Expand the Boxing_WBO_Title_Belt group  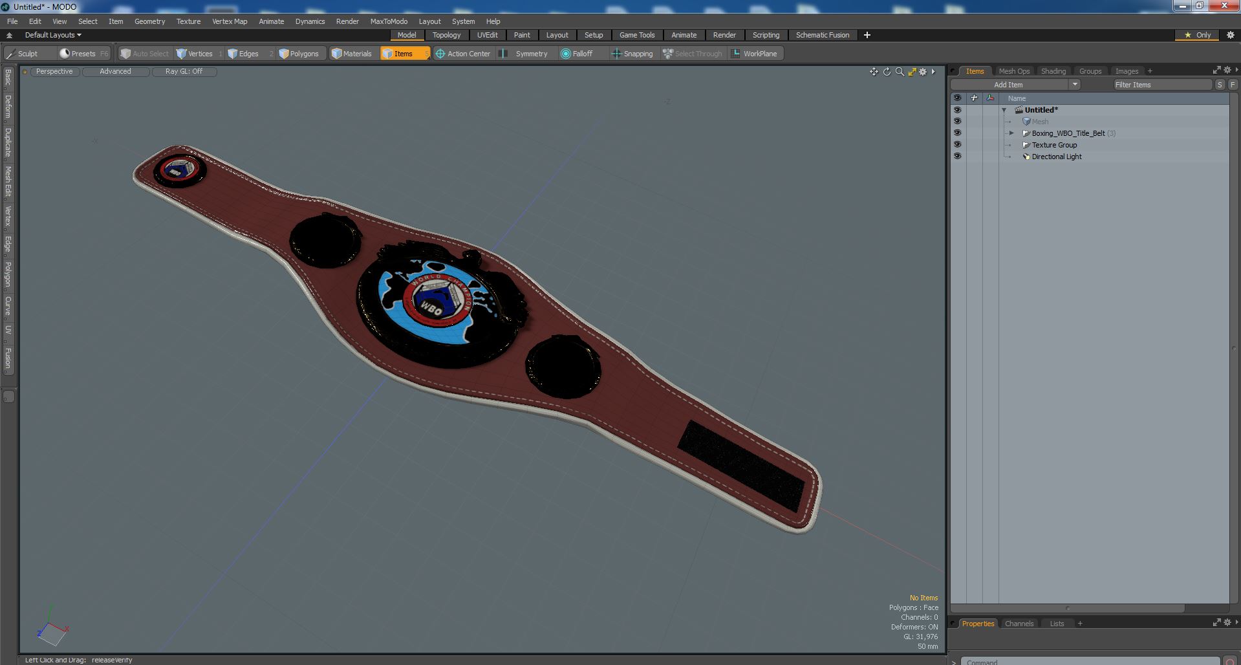(x=1012, y=133)
